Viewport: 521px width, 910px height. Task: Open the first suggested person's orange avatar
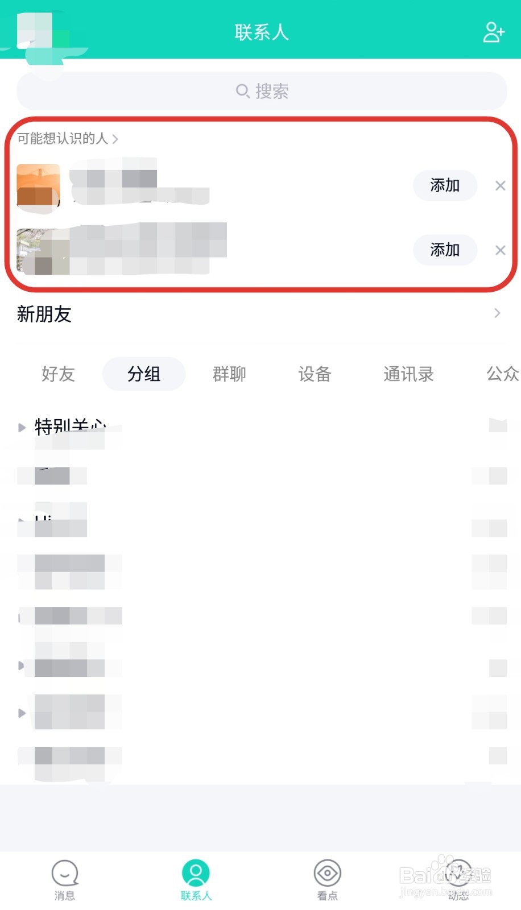click(x=38, y=185)
